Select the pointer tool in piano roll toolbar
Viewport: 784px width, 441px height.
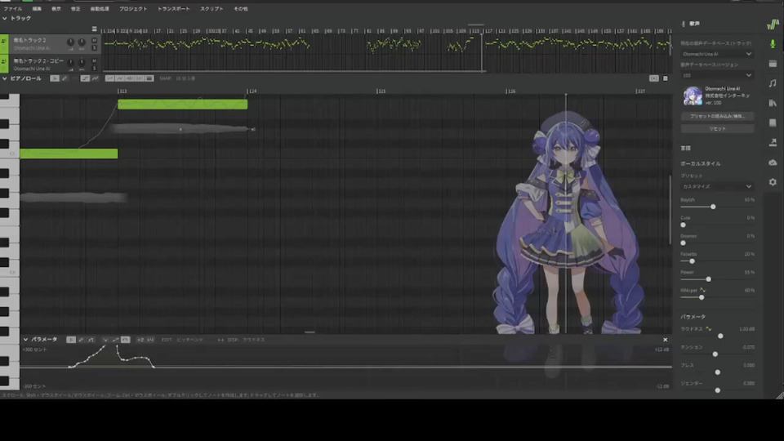pyautogui.click(x=55, y=78)
